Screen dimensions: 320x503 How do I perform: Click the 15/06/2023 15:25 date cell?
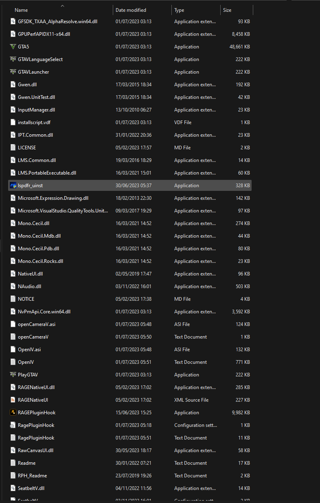[x=134, y=413]
